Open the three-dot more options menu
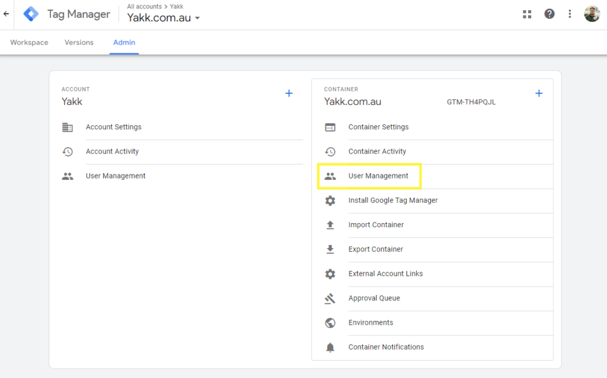 (570, 14)
